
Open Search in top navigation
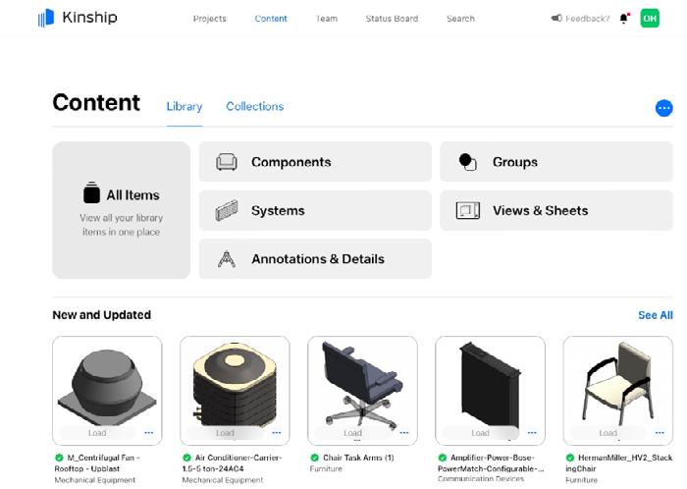460,19
